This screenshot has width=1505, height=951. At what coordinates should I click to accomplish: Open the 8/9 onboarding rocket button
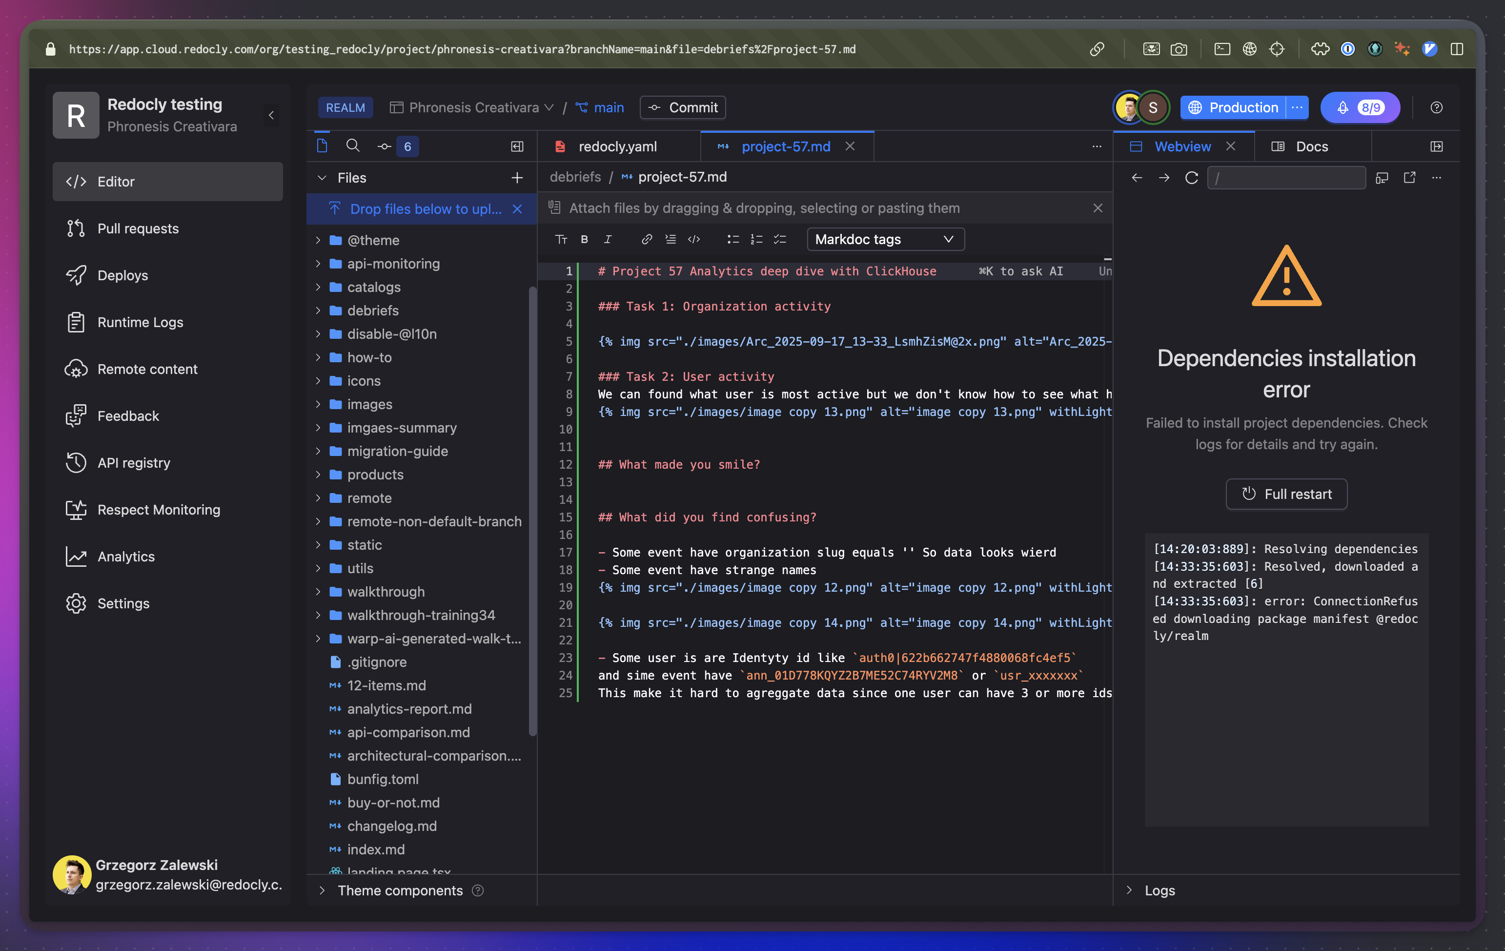tap(1360, 107)
